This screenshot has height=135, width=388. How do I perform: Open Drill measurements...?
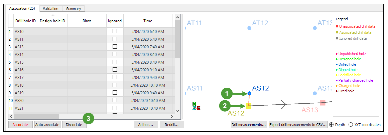click(249, 125)
